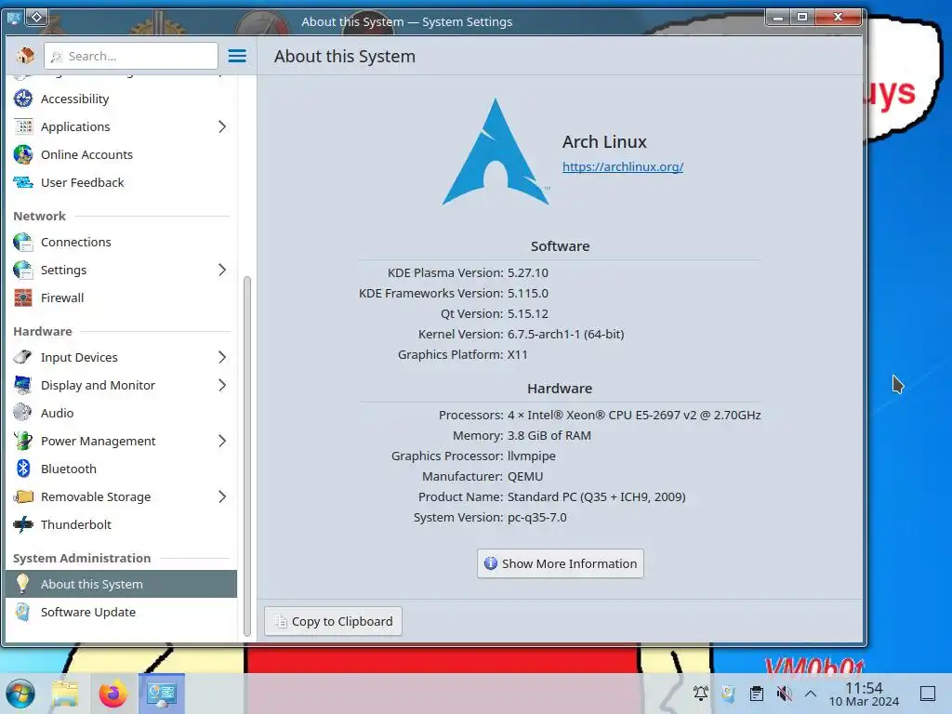Image resolution: width=952 pixels, height=714 pixels.
Task: Open Software Update in the sidebar
Action: click(x=122, y=612)
